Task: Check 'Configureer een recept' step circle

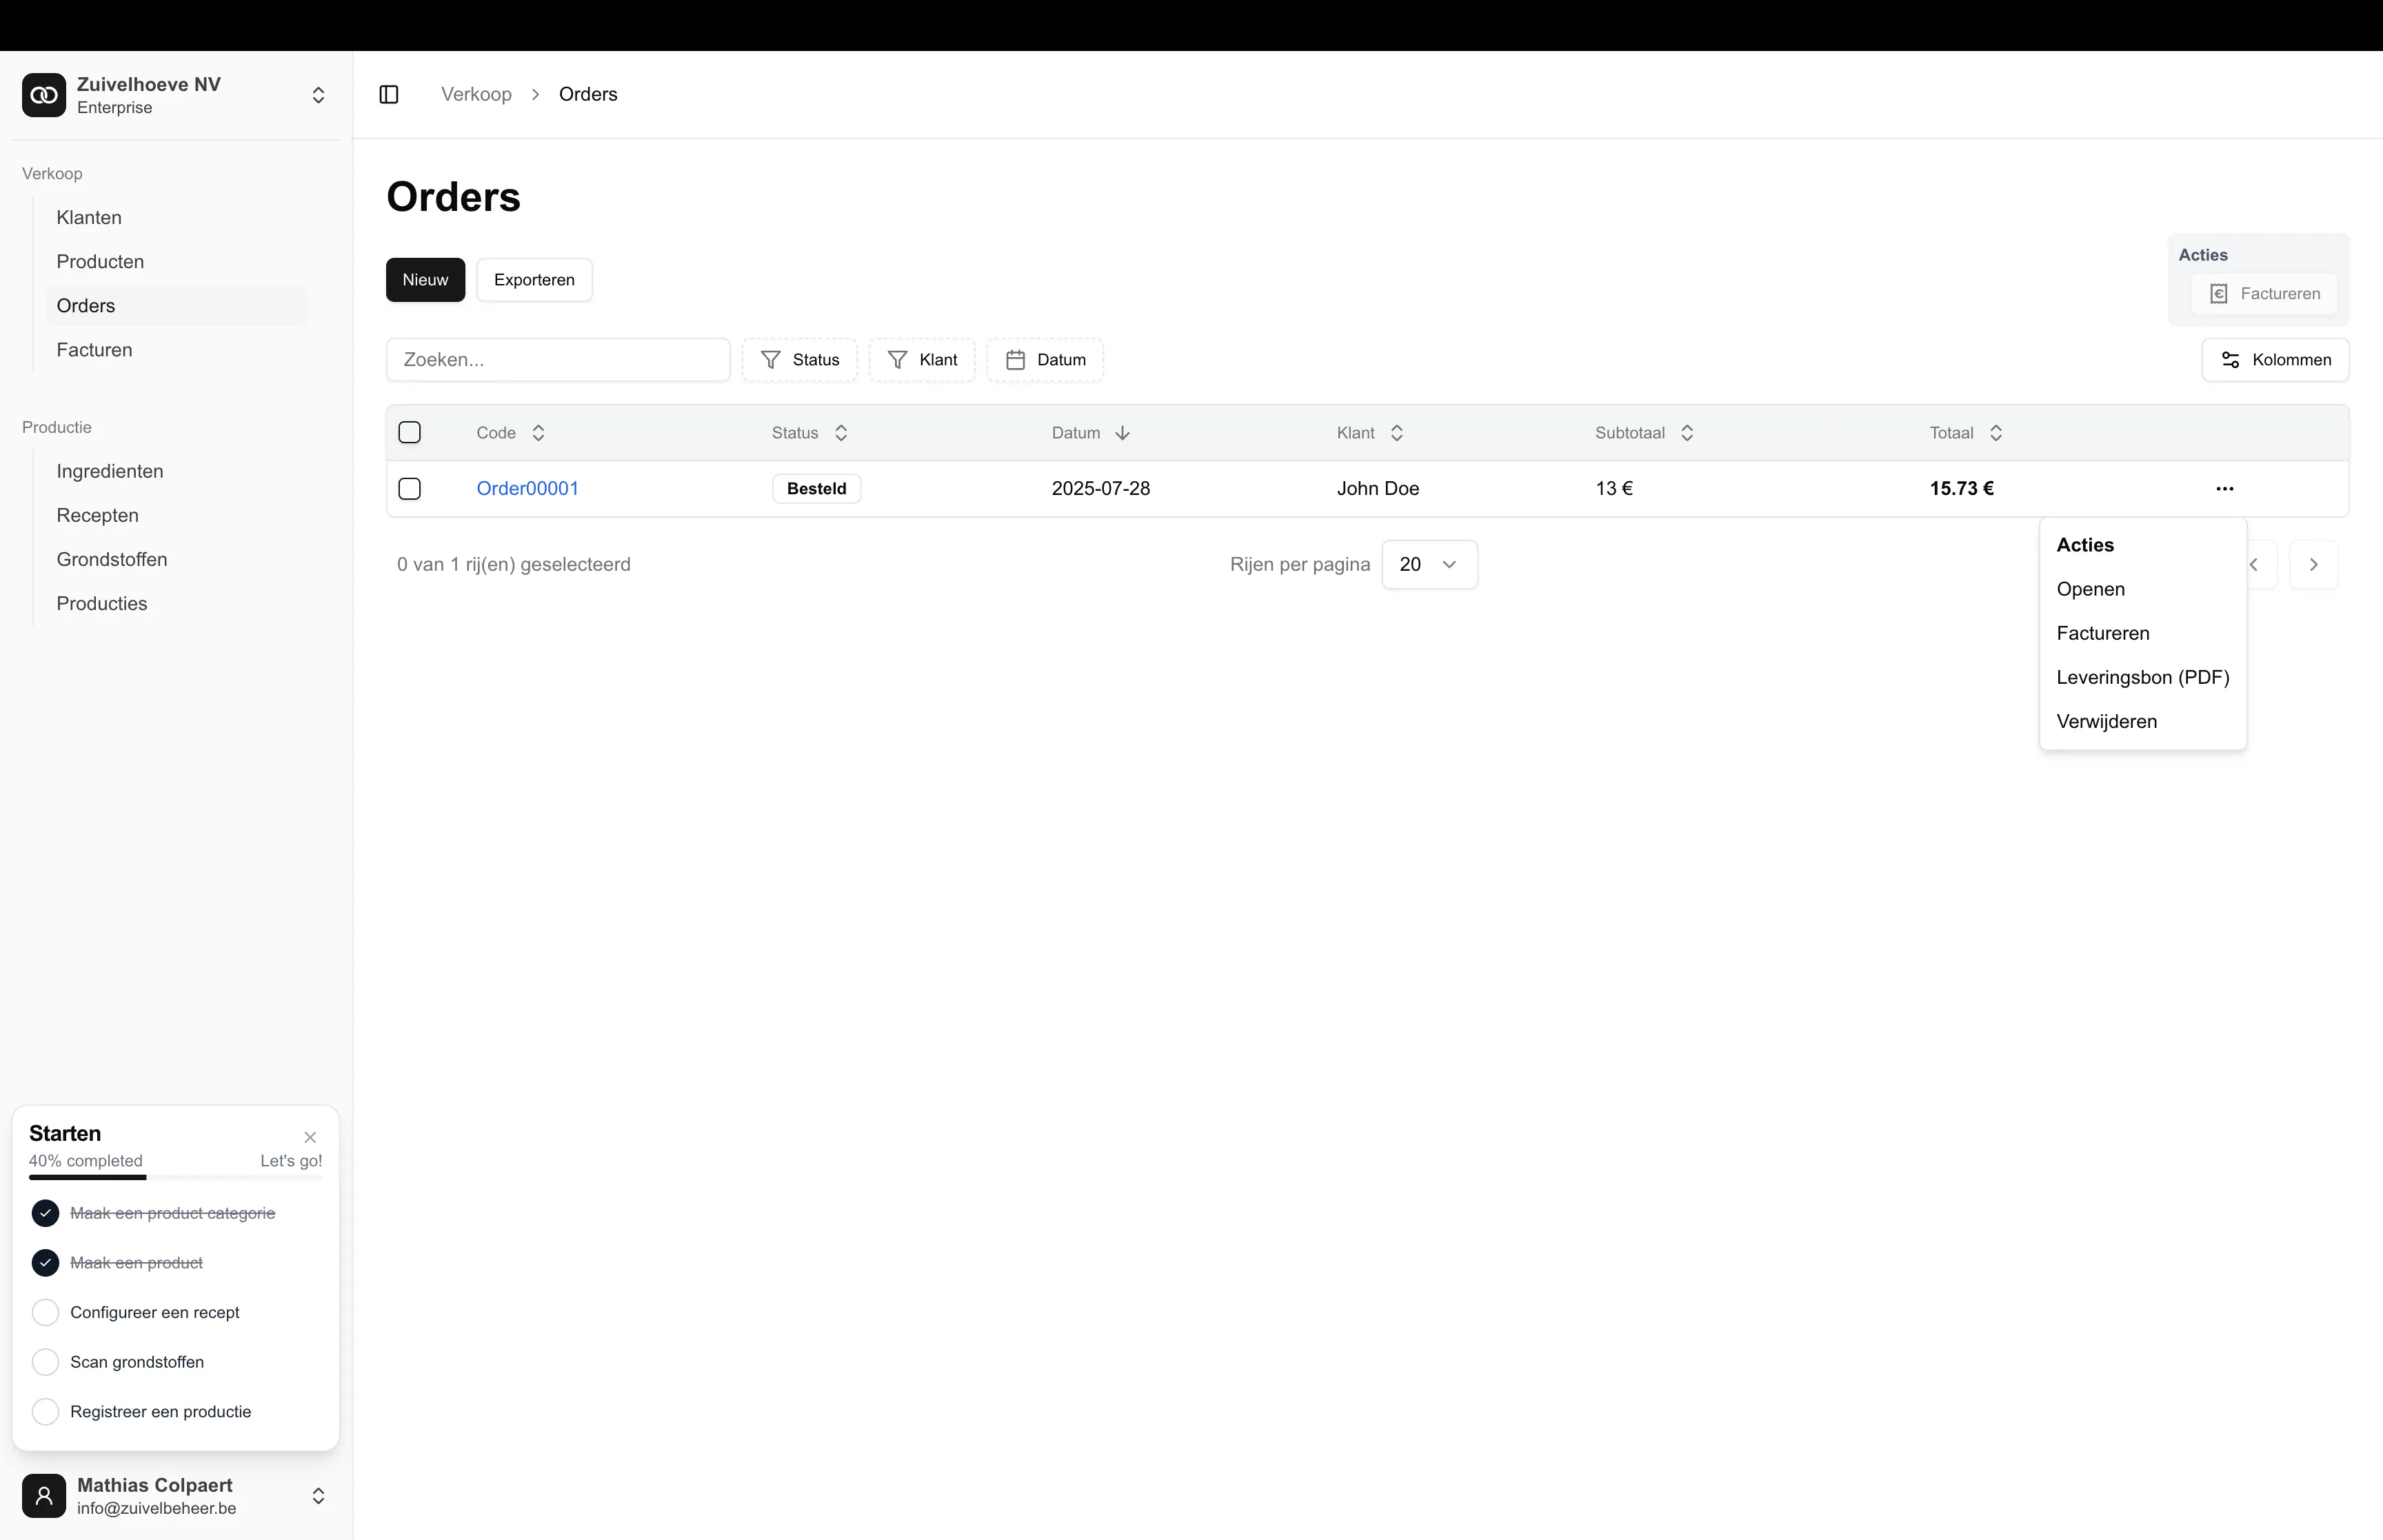Action: pyautogui.click(x=45, y=1312)
